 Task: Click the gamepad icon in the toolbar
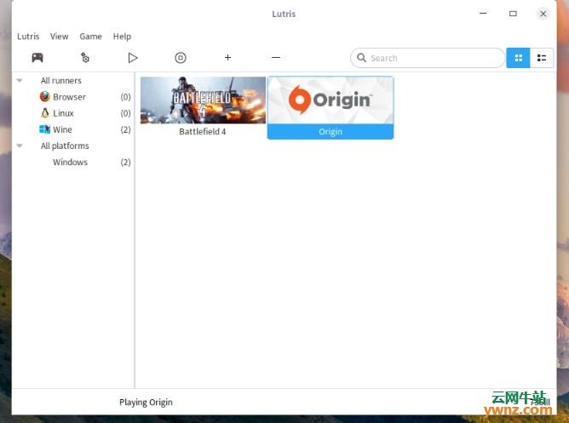37,58
